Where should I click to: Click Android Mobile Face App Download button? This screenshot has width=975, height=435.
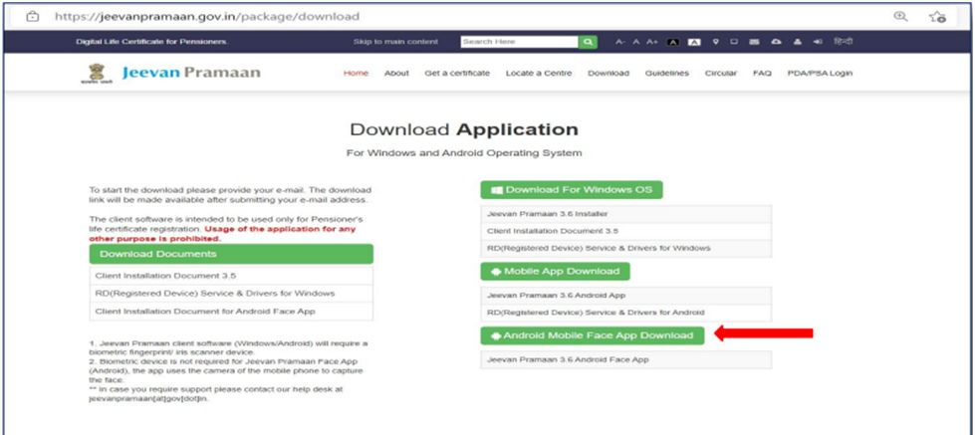point(592,335)
